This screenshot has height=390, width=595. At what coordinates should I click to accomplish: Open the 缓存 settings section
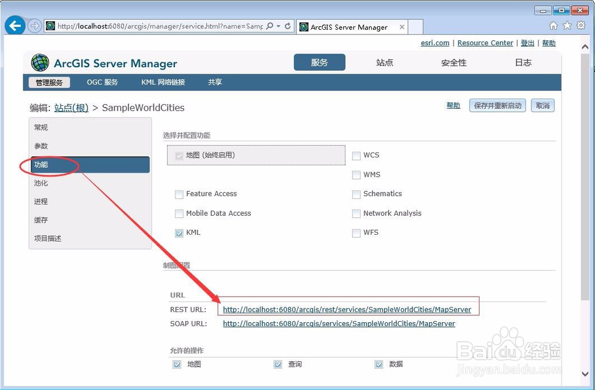coord(90,220)
